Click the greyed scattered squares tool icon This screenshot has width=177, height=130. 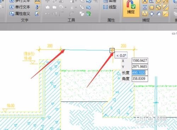tap(82, 14)
